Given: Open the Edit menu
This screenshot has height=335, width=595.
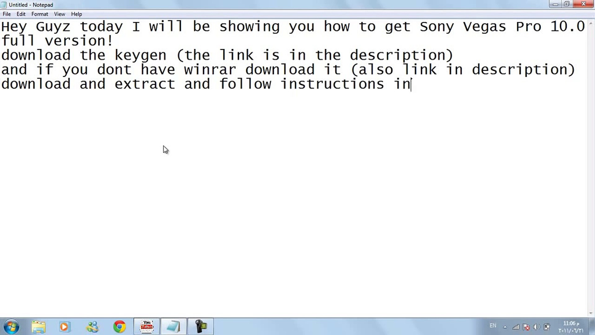Looking at the screenshot, I should (x=20, y=14).
